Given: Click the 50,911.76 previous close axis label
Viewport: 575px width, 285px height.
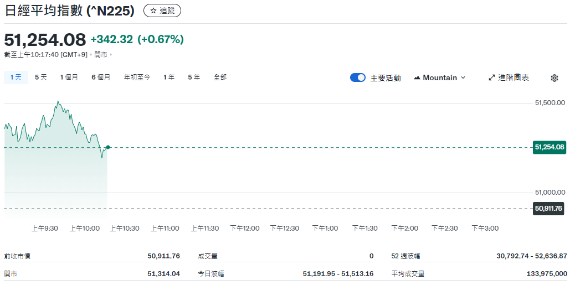Looking at the screenshot, I should click(x=549, y=209).
